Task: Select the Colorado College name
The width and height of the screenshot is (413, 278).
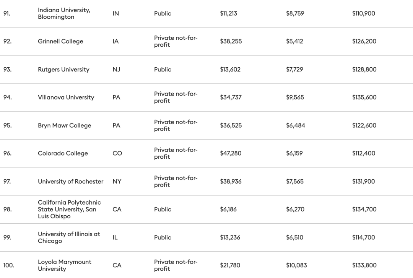Action: point(63,153)
